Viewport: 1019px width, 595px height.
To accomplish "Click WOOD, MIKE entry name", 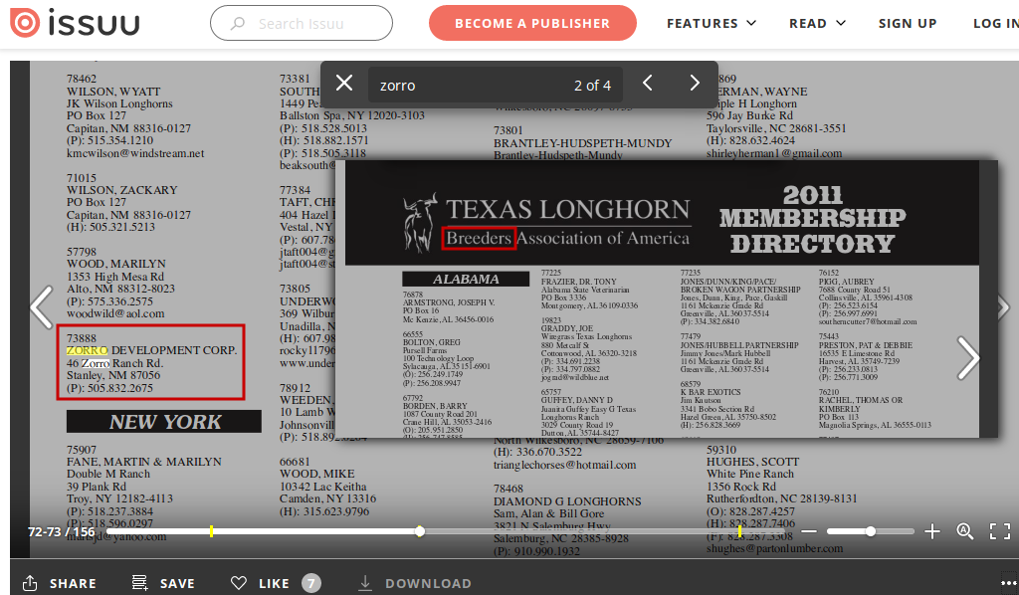I will [x=317, y=475].
